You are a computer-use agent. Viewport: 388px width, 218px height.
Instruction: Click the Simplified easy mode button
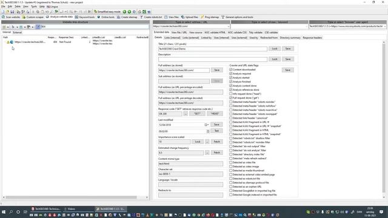(x=107, y=12)
